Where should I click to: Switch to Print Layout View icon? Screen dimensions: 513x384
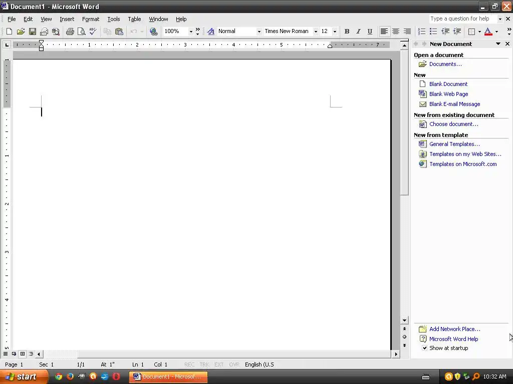(x=22, y=353)
